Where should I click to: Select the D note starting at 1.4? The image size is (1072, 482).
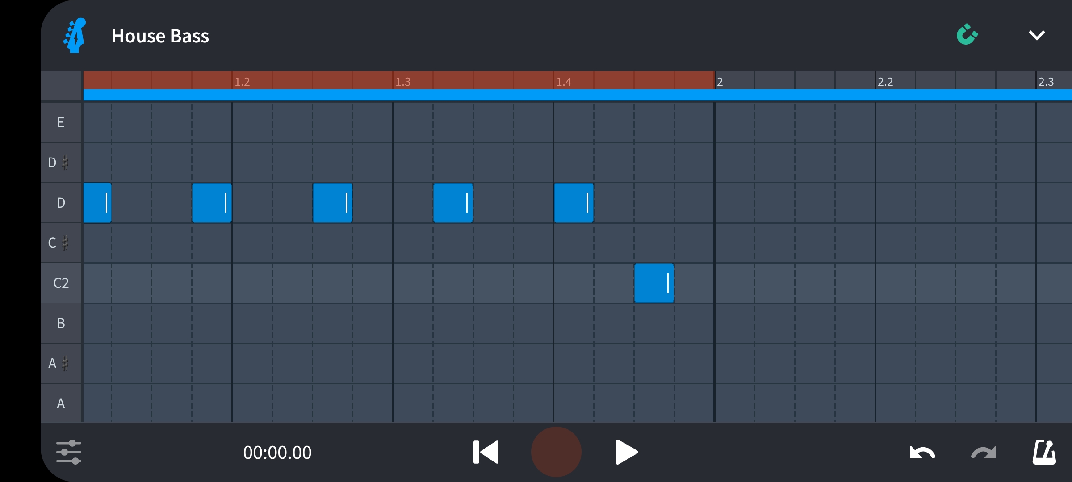tap(574, 203)
